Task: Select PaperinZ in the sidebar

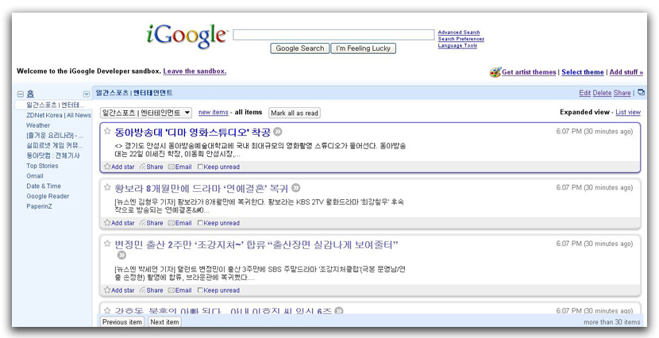Action: 39,206
